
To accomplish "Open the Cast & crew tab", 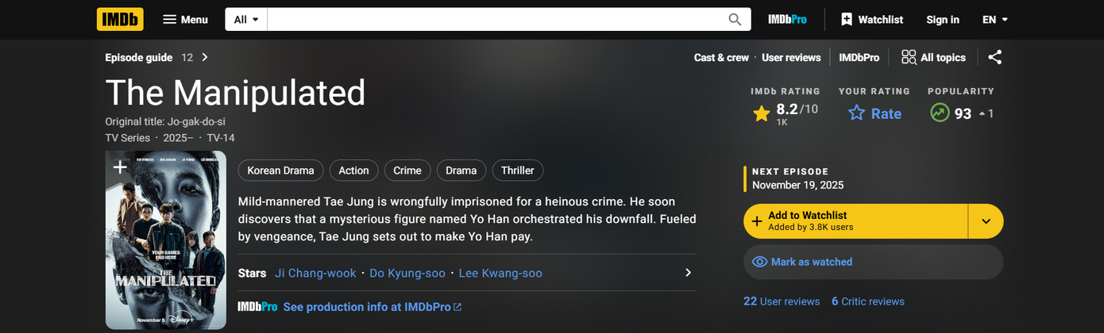I will point(721,57).
